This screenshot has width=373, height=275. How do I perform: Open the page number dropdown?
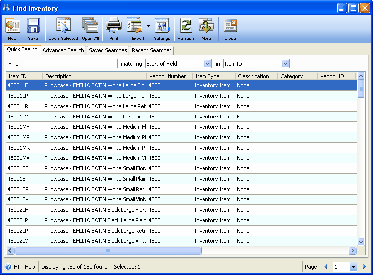353,267
